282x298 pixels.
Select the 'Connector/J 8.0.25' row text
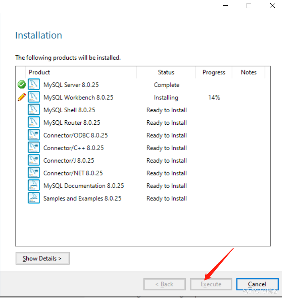pyautogui.click(x=69, y=161)
